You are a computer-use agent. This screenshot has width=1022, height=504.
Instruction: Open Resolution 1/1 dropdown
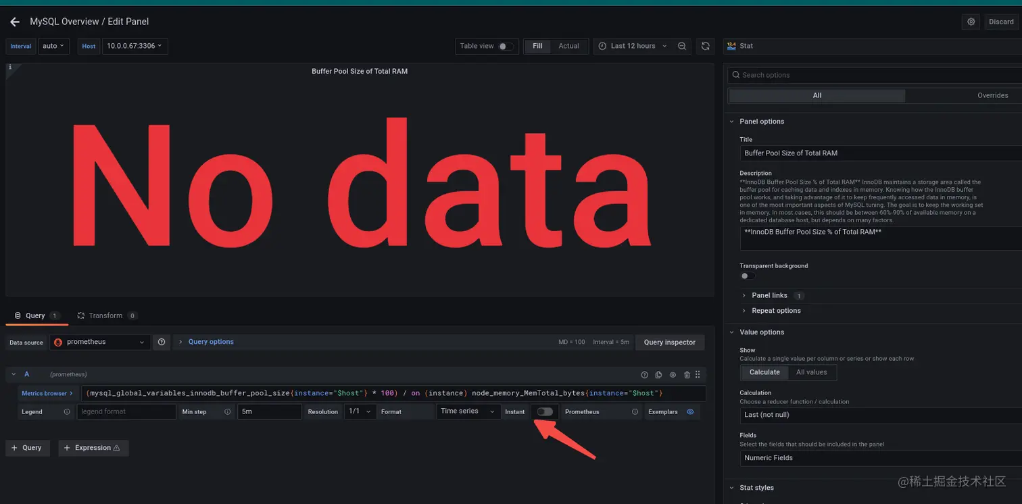pyautogui.click(x=360, y=411)
